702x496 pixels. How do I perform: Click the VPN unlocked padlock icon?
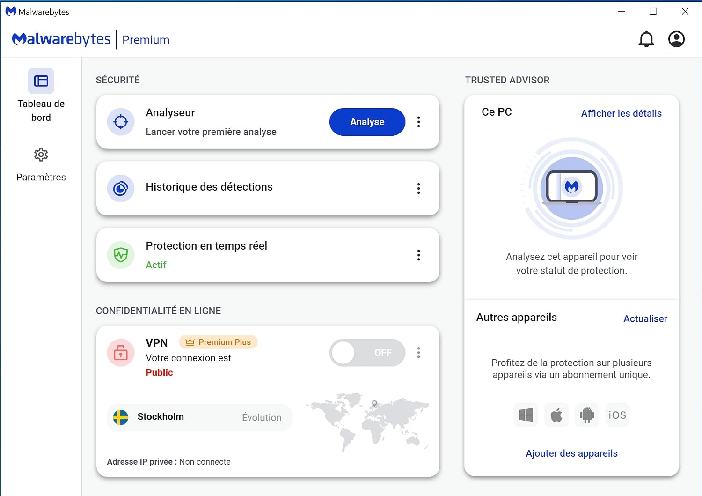point(121,352)
